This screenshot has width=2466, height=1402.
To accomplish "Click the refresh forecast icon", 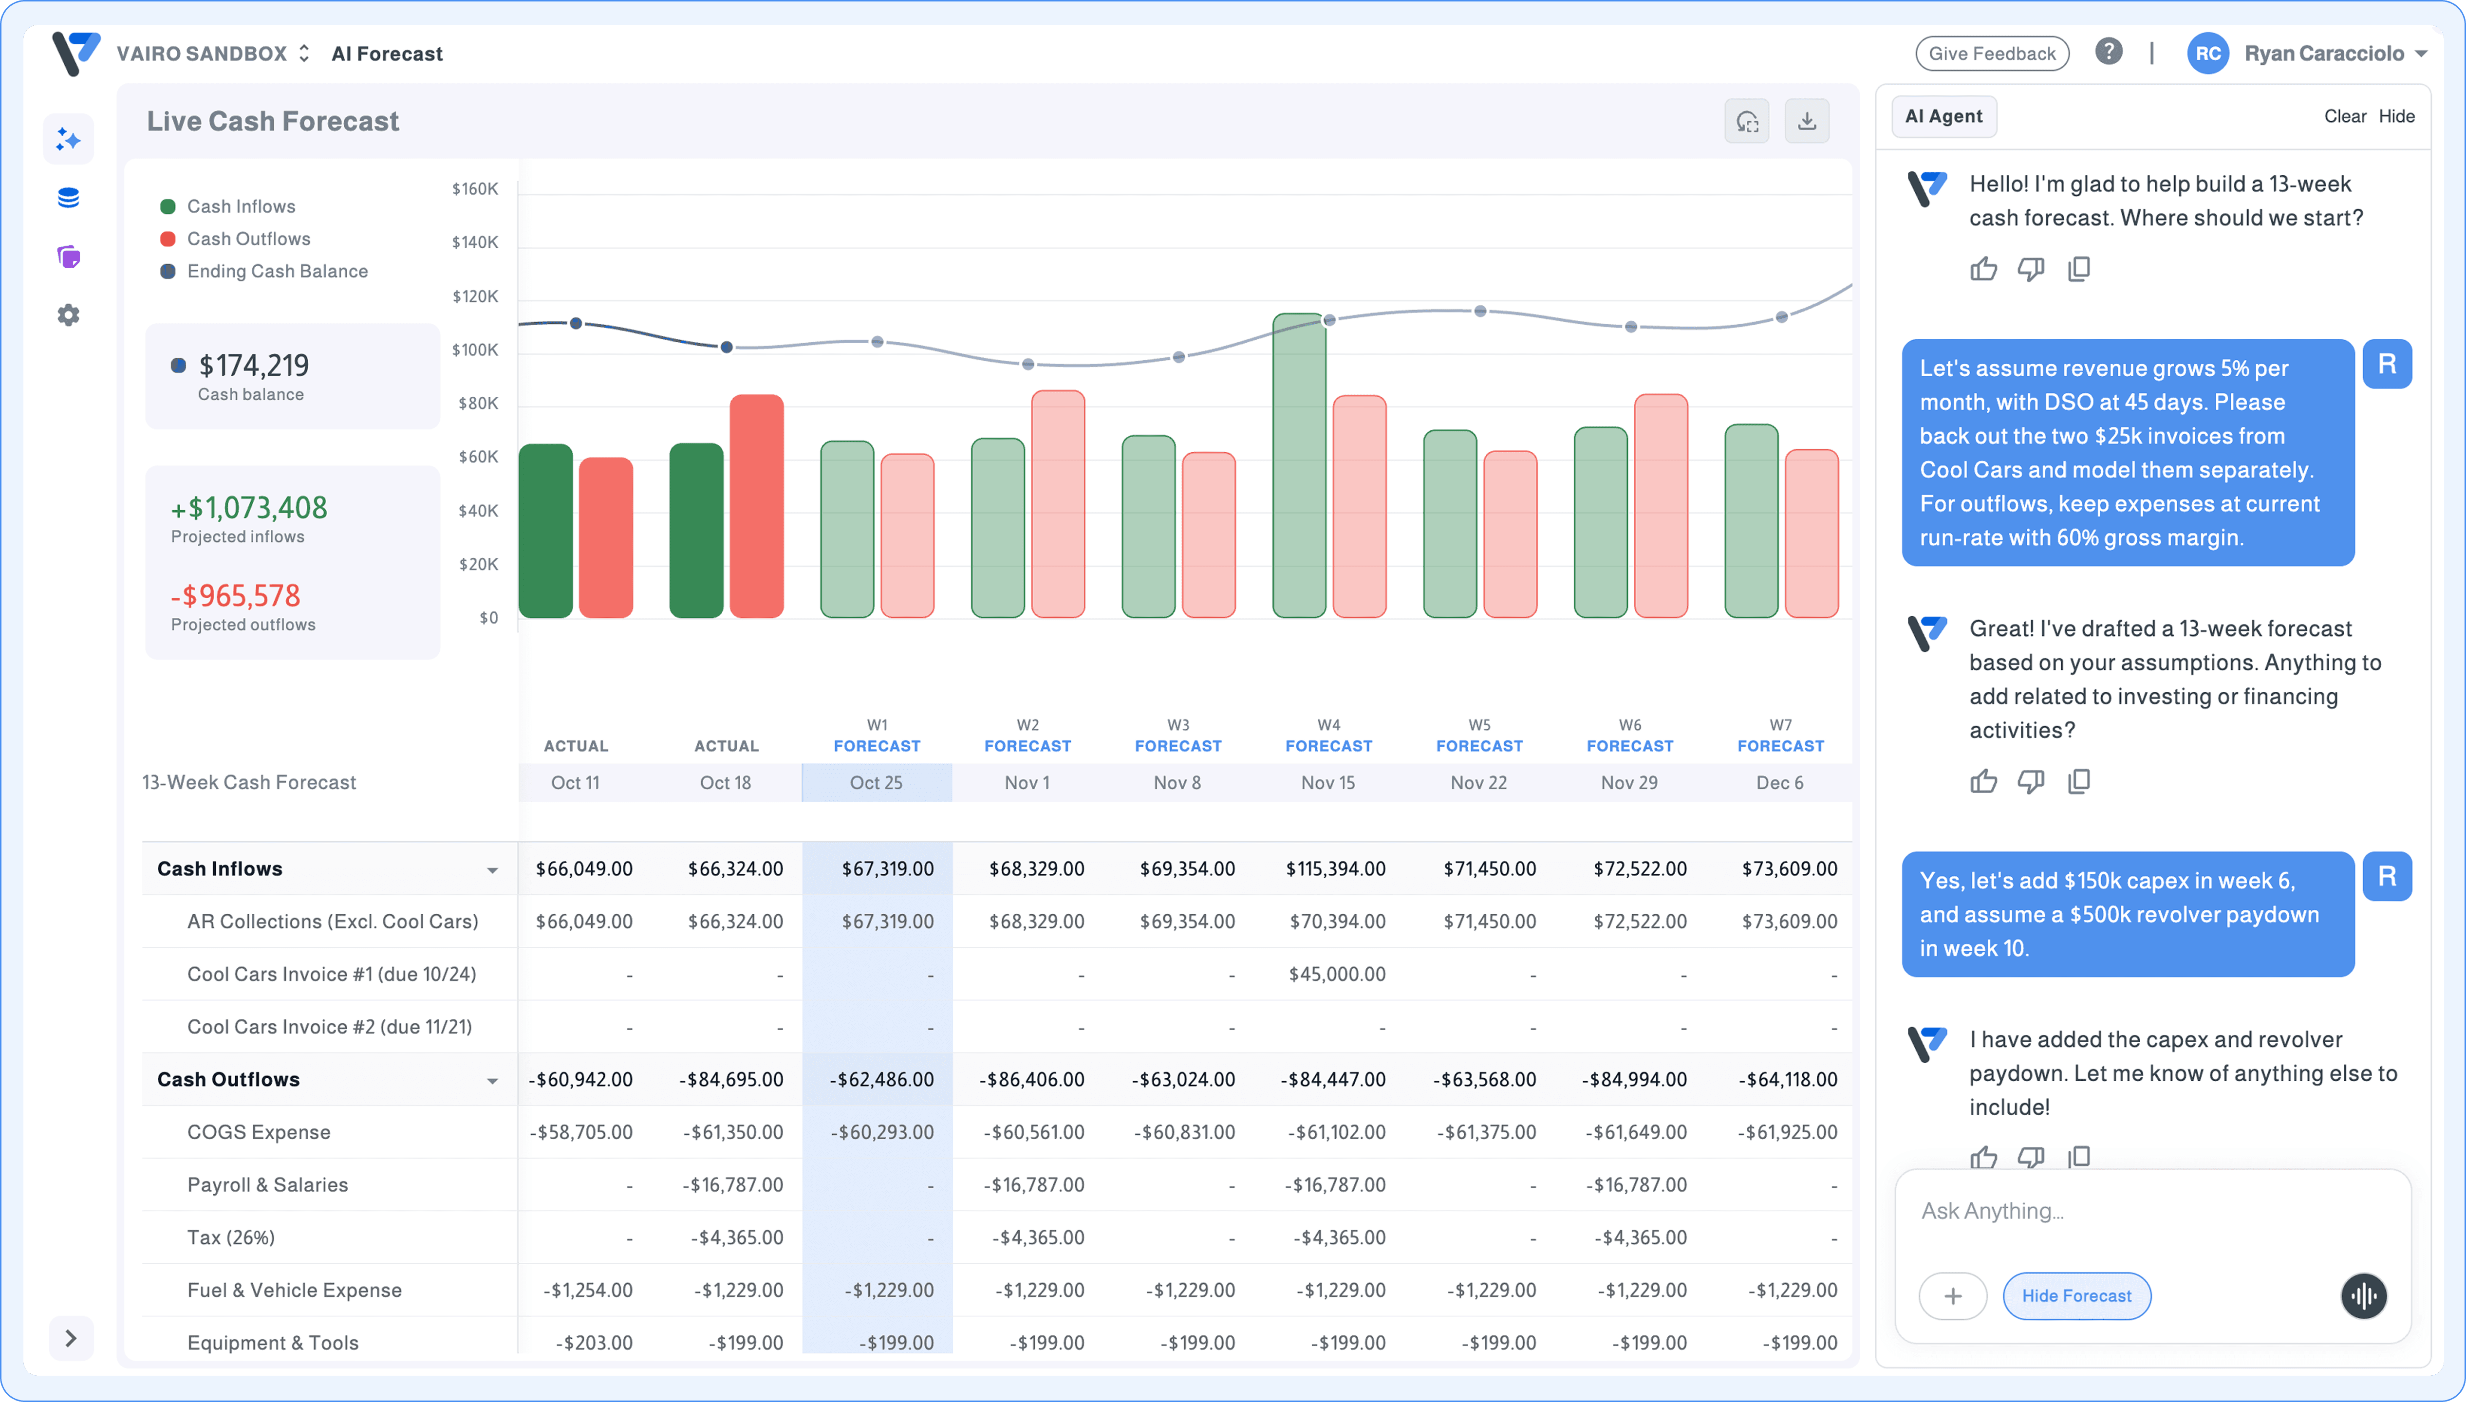I will coord(1747,121).
